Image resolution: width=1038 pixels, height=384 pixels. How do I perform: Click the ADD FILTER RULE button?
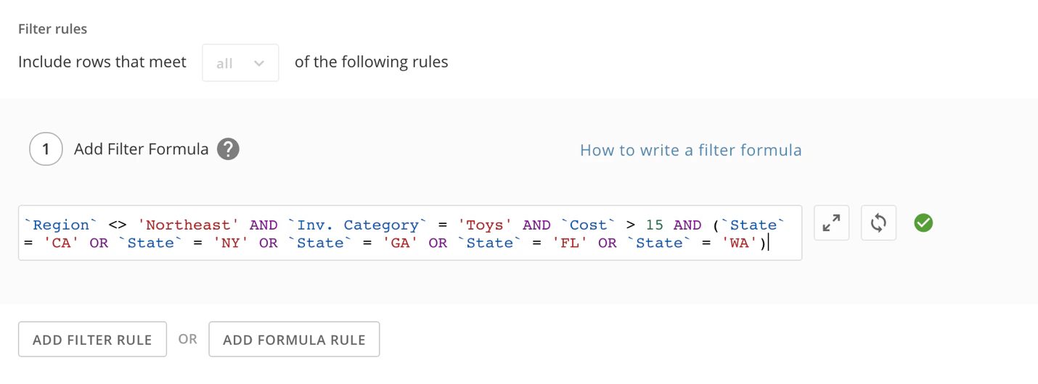[x=92, y=339]
